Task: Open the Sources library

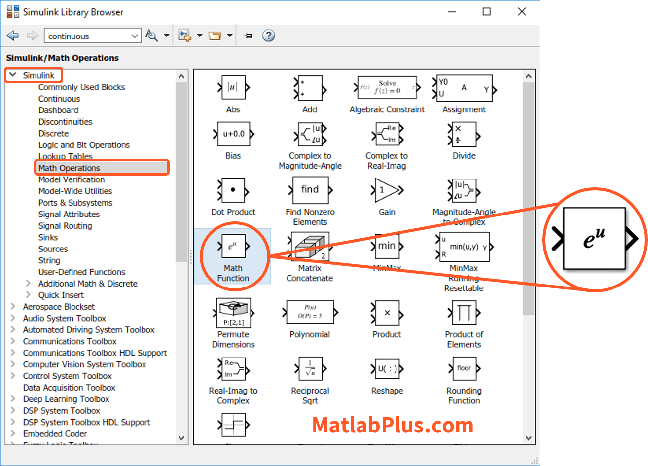Action: tap(53, 249)
